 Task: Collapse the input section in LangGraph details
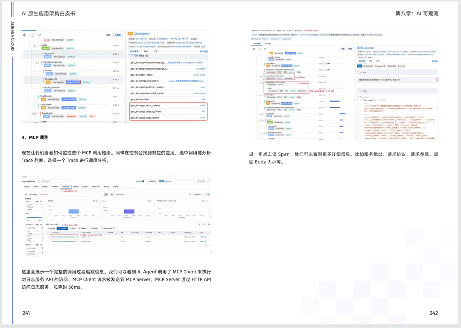361,72
